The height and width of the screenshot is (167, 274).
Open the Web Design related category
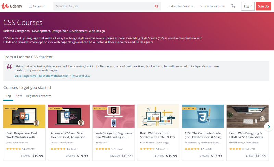pyautogui.click(x=97, y=31)
